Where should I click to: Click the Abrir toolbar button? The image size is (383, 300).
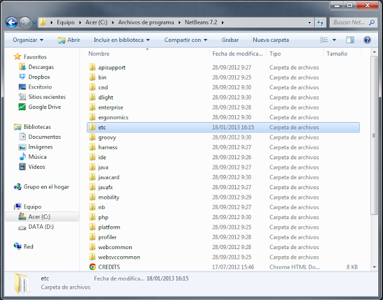click(69, 40)
